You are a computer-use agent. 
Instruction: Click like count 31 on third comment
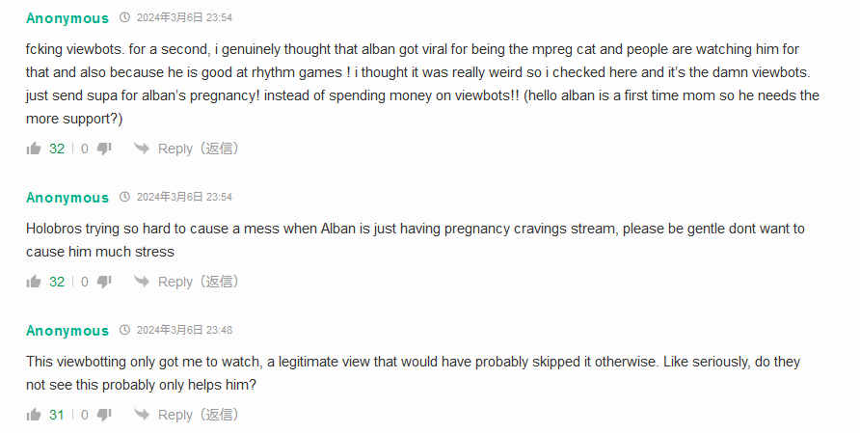coord(57,415)
